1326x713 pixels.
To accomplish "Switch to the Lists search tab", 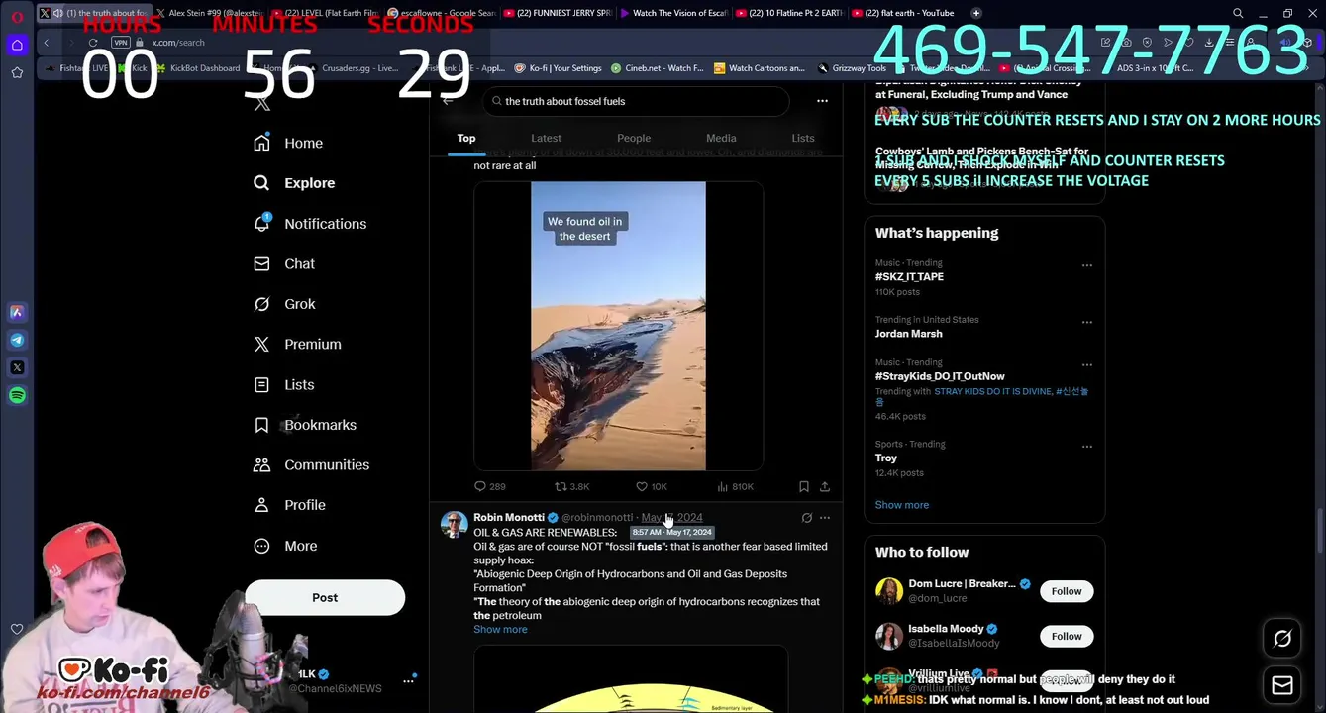I will point(803,138).
